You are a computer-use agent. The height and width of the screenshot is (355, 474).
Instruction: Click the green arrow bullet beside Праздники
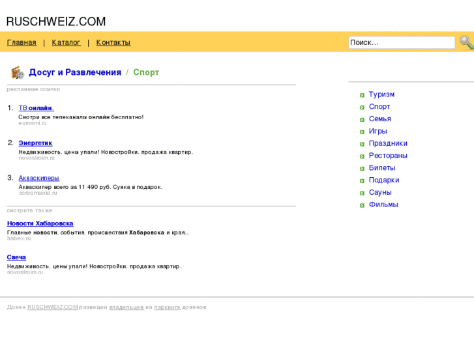362,145
